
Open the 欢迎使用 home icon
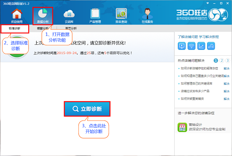point(17,16)
